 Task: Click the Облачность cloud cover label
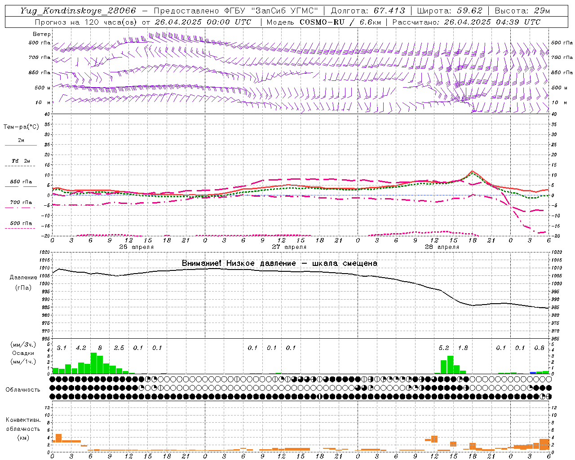pyautogui.click(x=23, y=389)
